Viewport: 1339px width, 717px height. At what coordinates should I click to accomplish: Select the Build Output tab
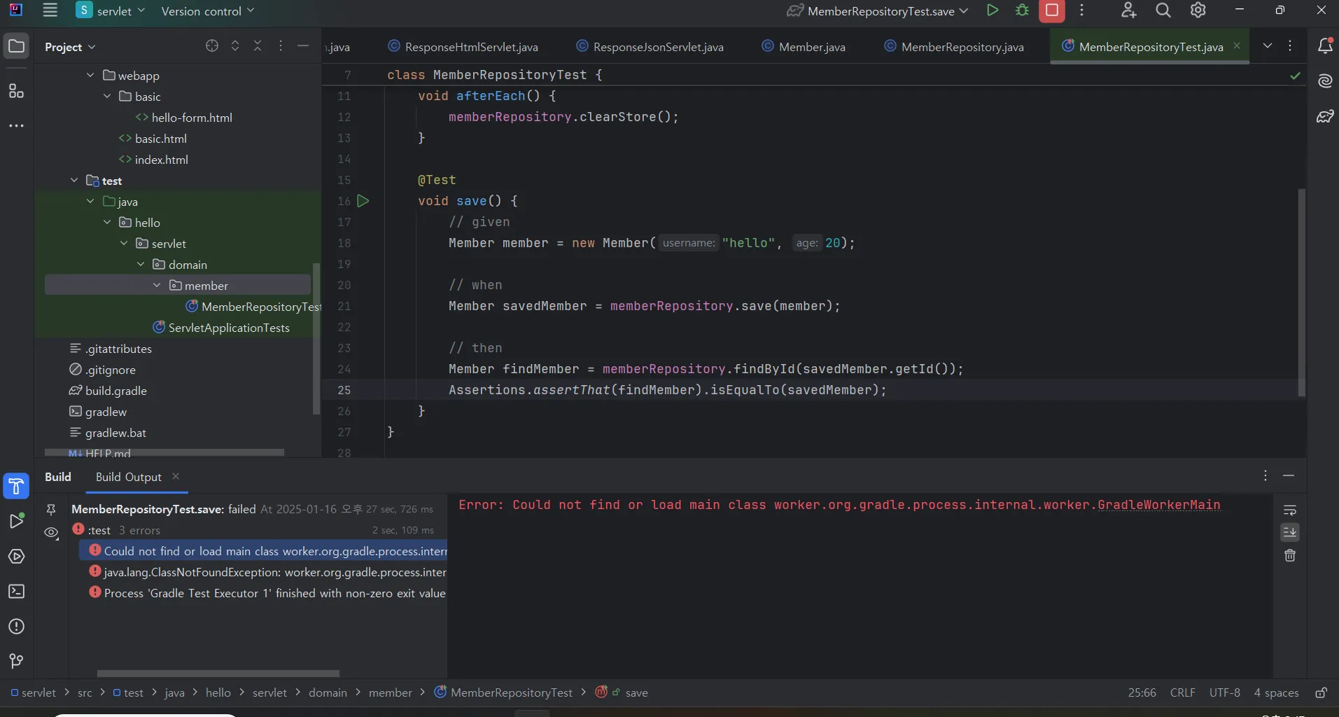129,477
